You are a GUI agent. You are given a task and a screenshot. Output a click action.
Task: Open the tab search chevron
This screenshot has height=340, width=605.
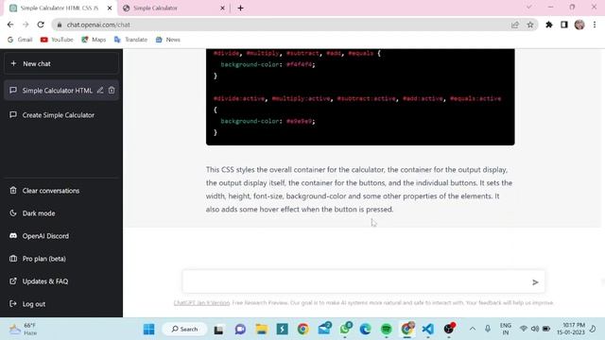529,8
